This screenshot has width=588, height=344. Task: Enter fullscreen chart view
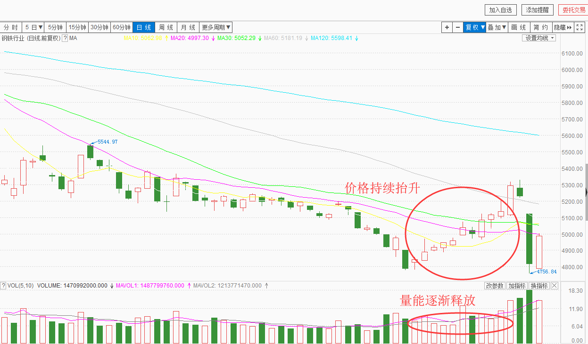pos(580,27)
